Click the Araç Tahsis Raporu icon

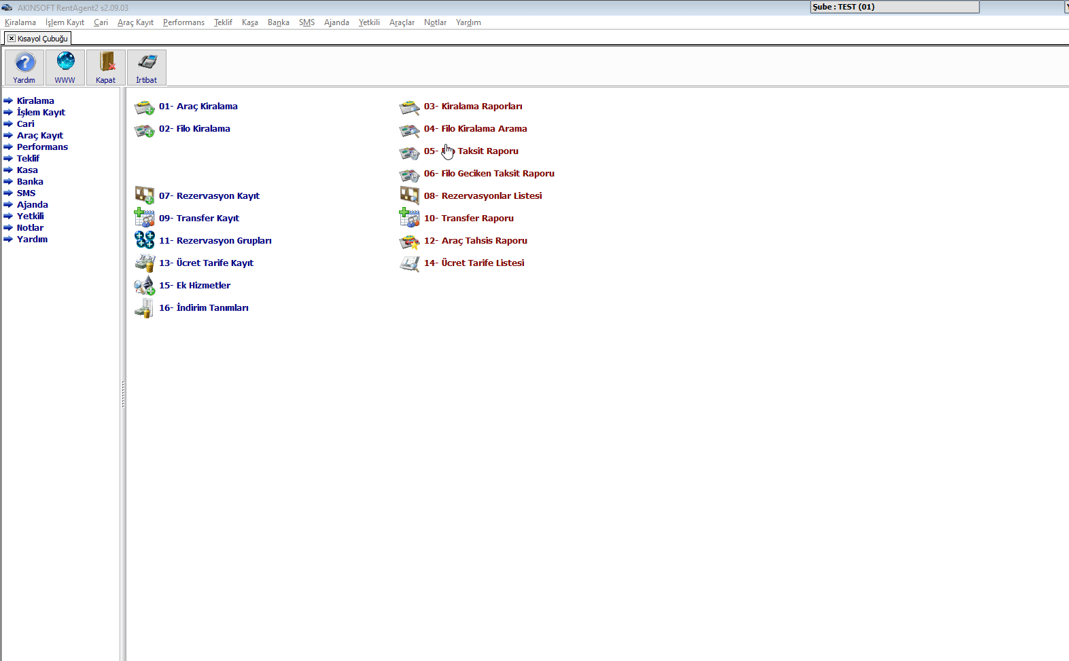(409, 241)
